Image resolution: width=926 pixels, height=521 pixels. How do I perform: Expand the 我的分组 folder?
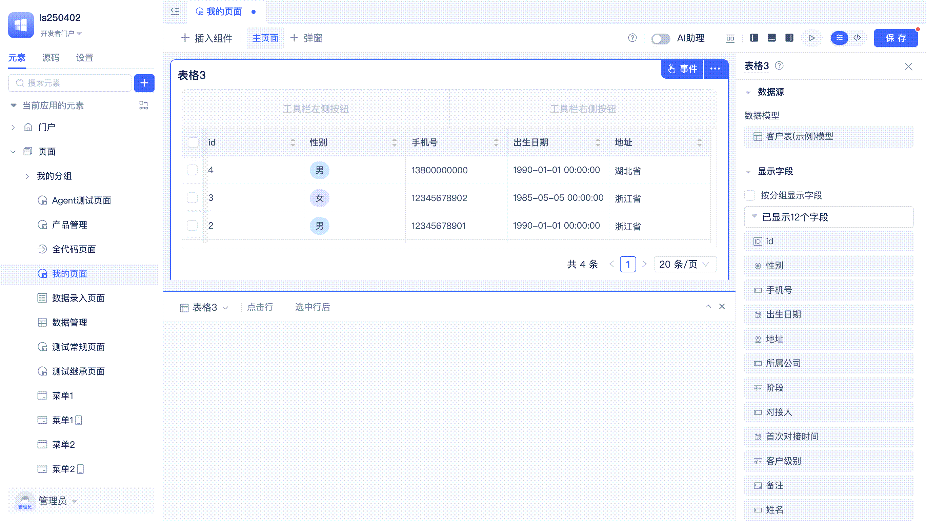click(27, 176)
